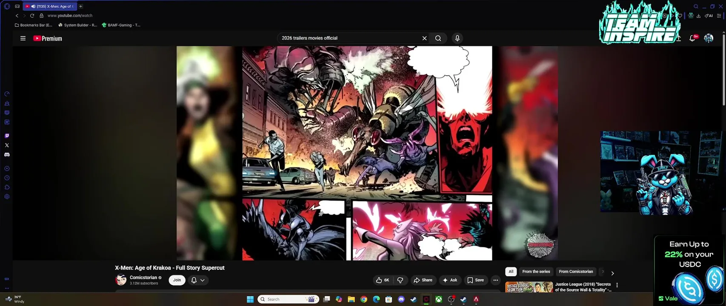Open Windows Start menu
The width and height of the screenshot is (726, 306).
pos(250,299)
